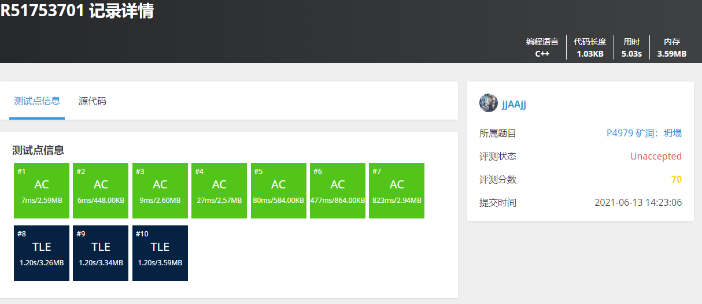
Task: Select test case #8 TLE block
Action: (42, 253)
